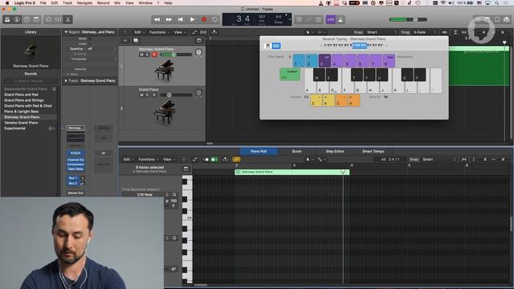Click the Channel EQ plugin slot

pos(75,160)
